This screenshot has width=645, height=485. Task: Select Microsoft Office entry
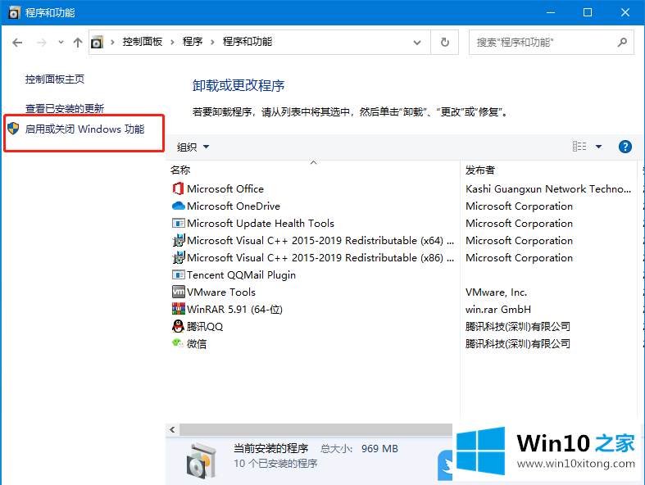pyautogui.click(x=225, y=188)
